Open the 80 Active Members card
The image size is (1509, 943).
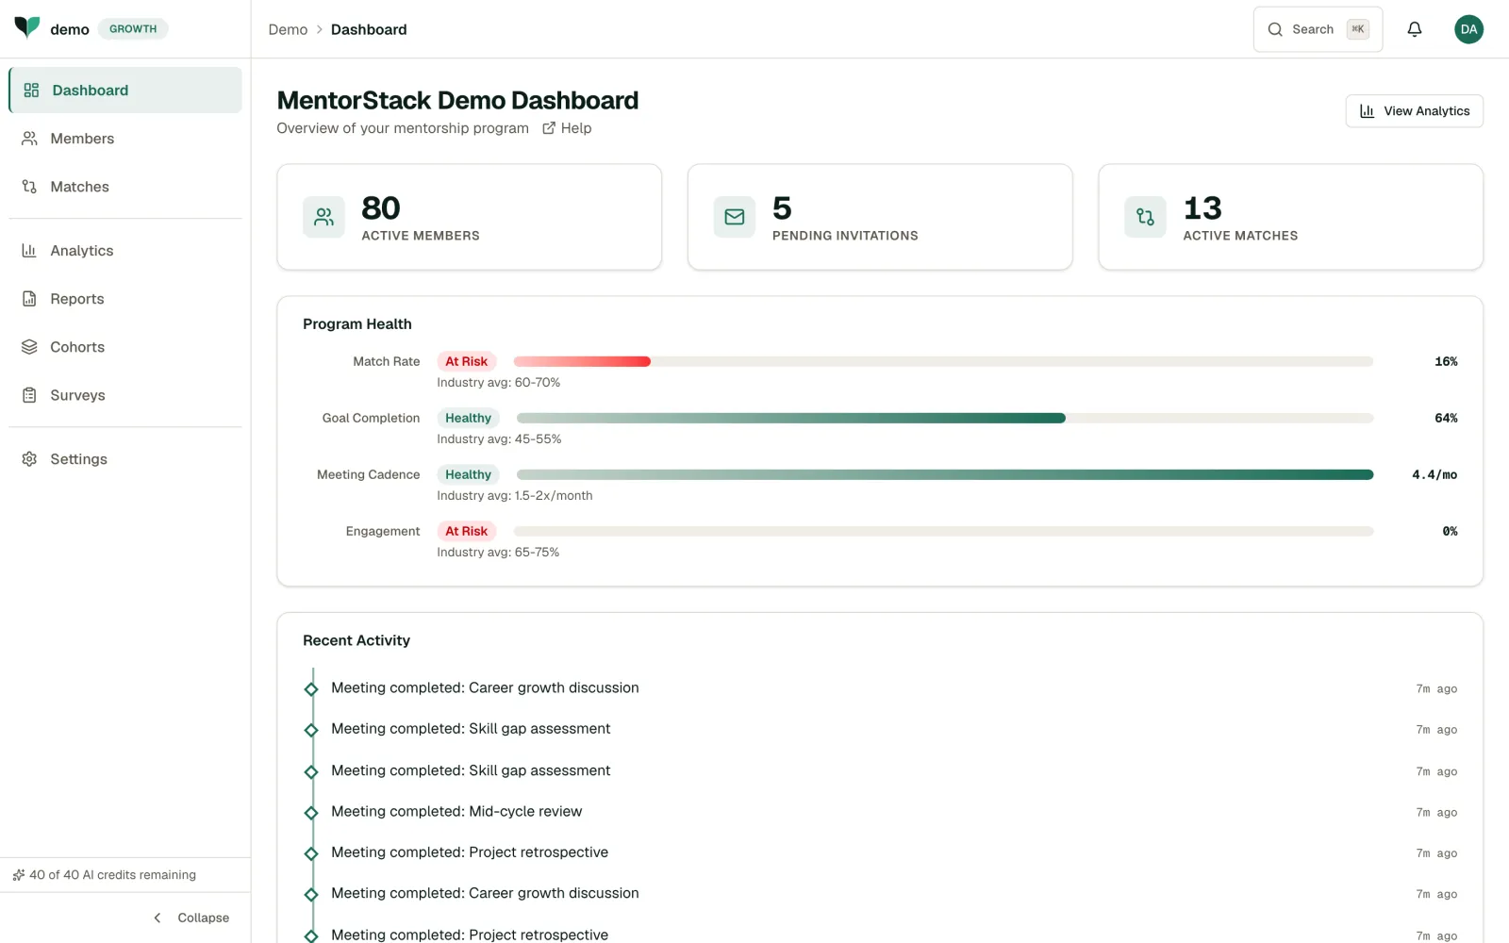[469, 217]
